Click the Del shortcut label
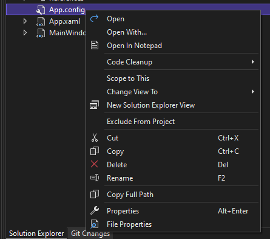The width and height of the screenshot is (270, 239). (223, 165)
